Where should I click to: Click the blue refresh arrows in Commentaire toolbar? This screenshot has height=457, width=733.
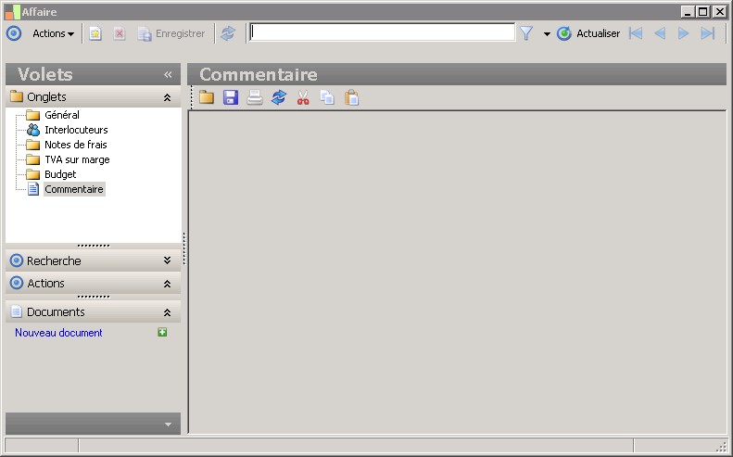pos(279,97)
